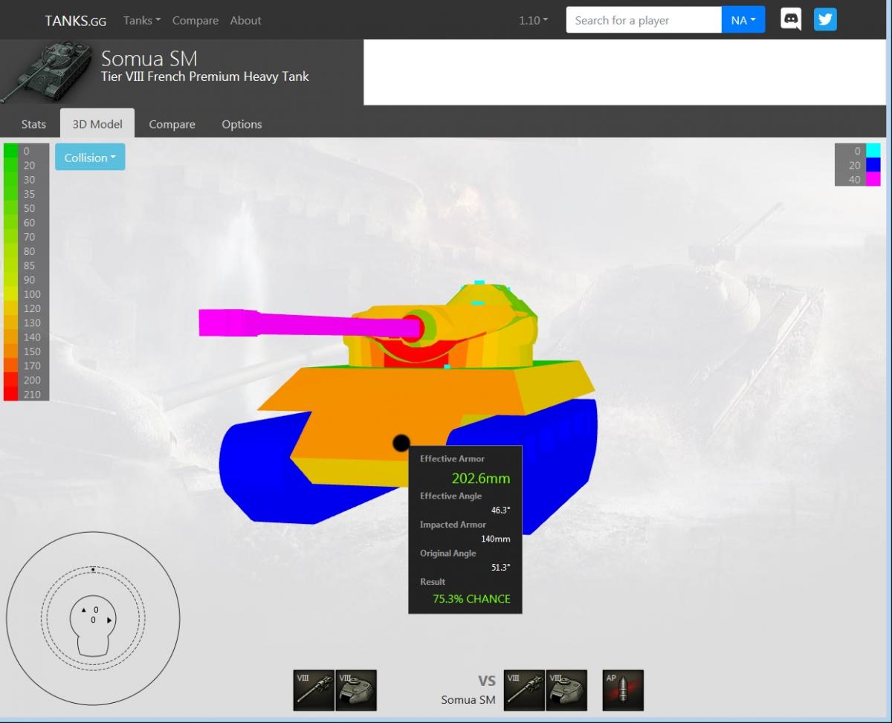892x723 pixels.
Task: Click the "Tier VIII French Premium Heavy Tank" subtitle
Action: coord(204,77)
